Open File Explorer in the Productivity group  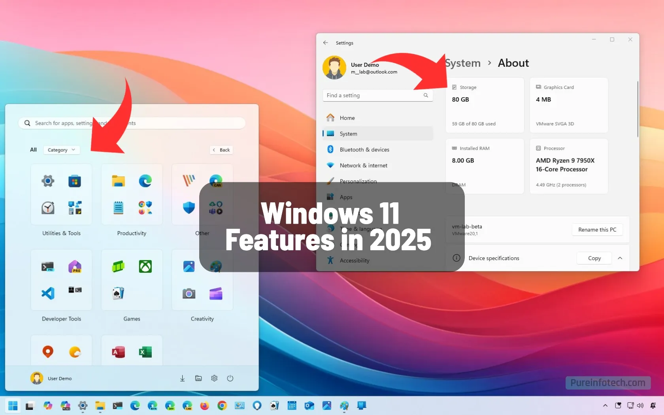point(118,181)
